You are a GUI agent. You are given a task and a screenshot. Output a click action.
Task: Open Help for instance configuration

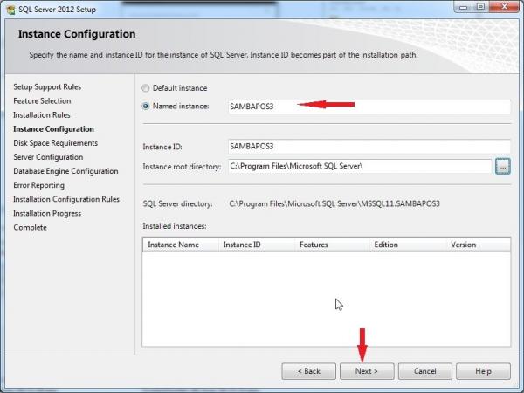tap(483, 371)
